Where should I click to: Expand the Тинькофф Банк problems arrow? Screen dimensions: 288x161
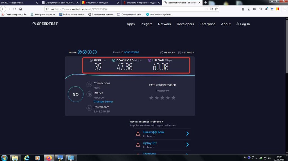[x=187, y=134]
